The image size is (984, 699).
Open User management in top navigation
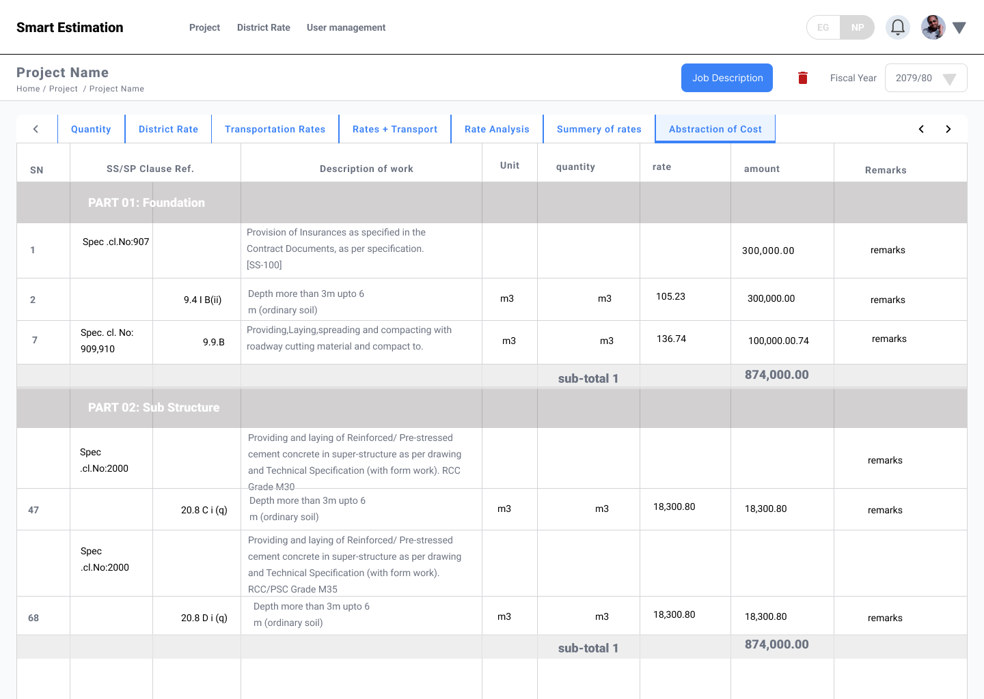point(346,27)
